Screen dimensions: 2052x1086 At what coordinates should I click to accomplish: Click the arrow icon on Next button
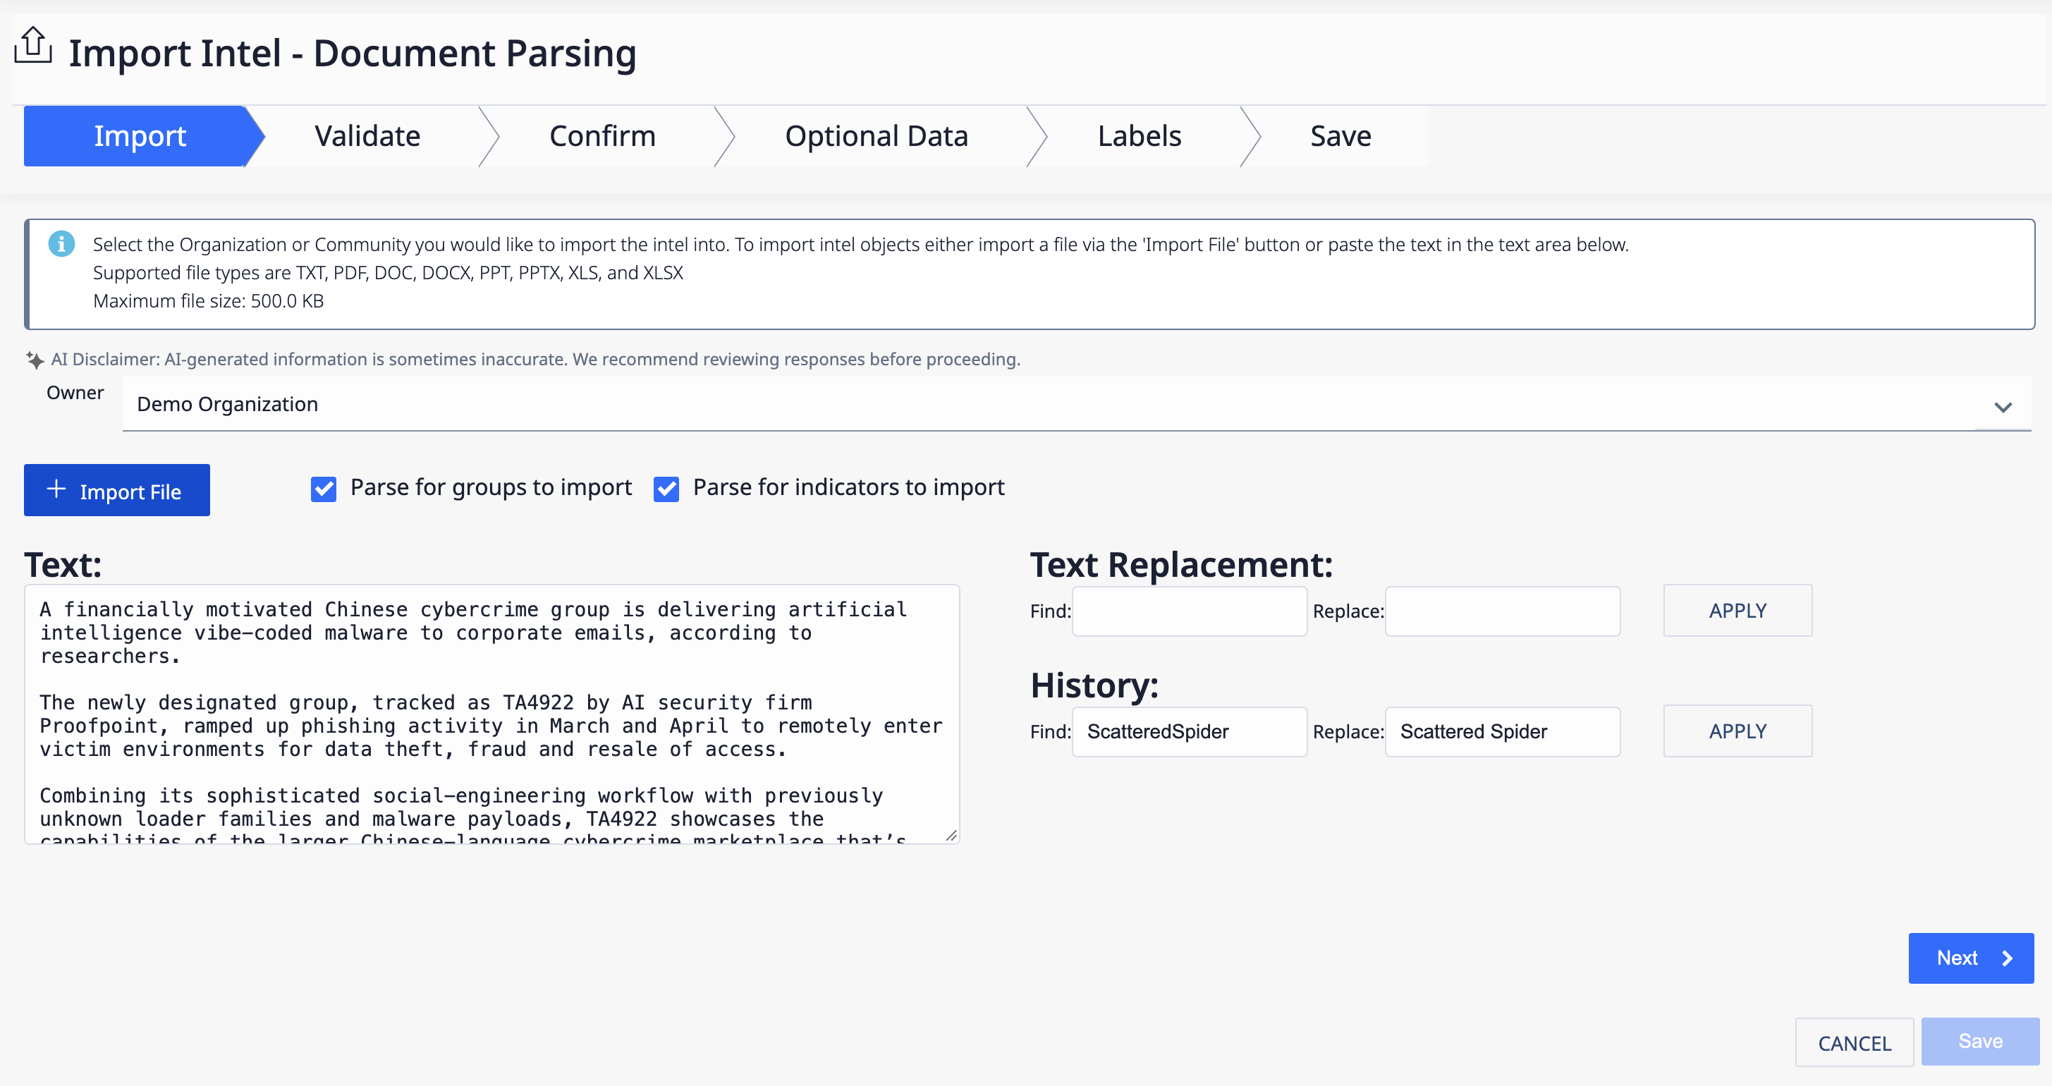tap(2008, 958)
